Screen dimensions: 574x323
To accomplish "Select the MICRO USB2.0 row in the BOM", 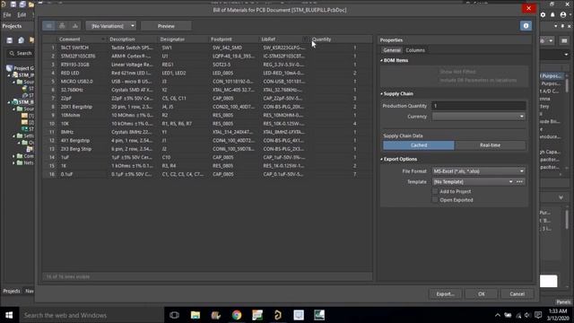I will [x=207, y=82].
